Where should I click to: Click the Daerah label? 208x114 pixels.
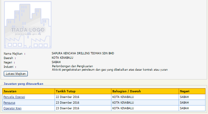click(10, 58)
